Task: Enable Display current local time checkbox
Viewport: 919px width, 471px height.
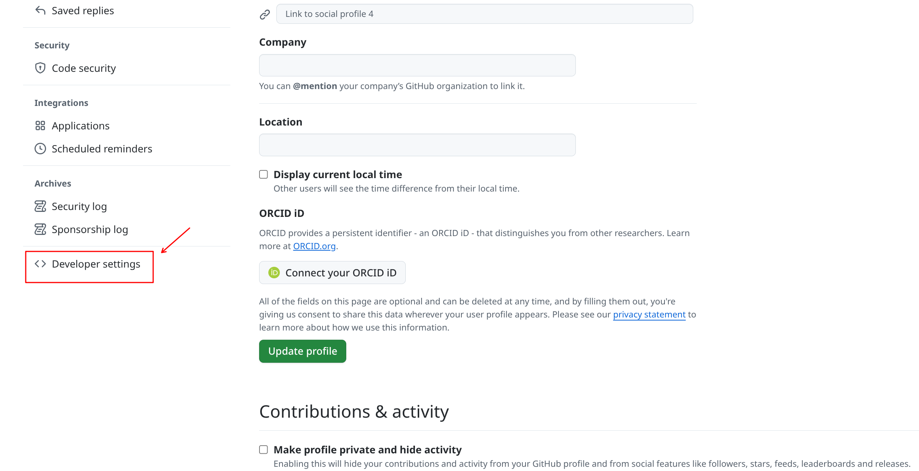Action: (263, 175)
